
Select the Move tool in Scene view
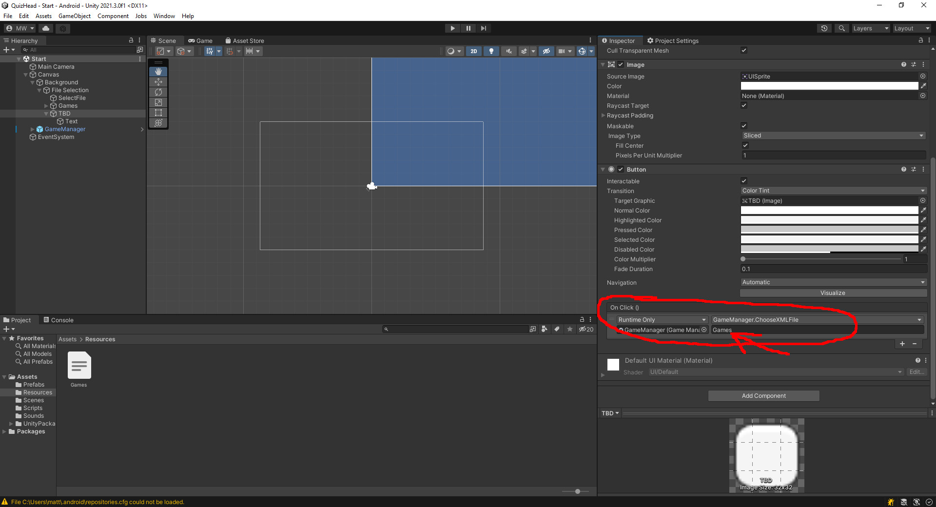pos(158,82)
